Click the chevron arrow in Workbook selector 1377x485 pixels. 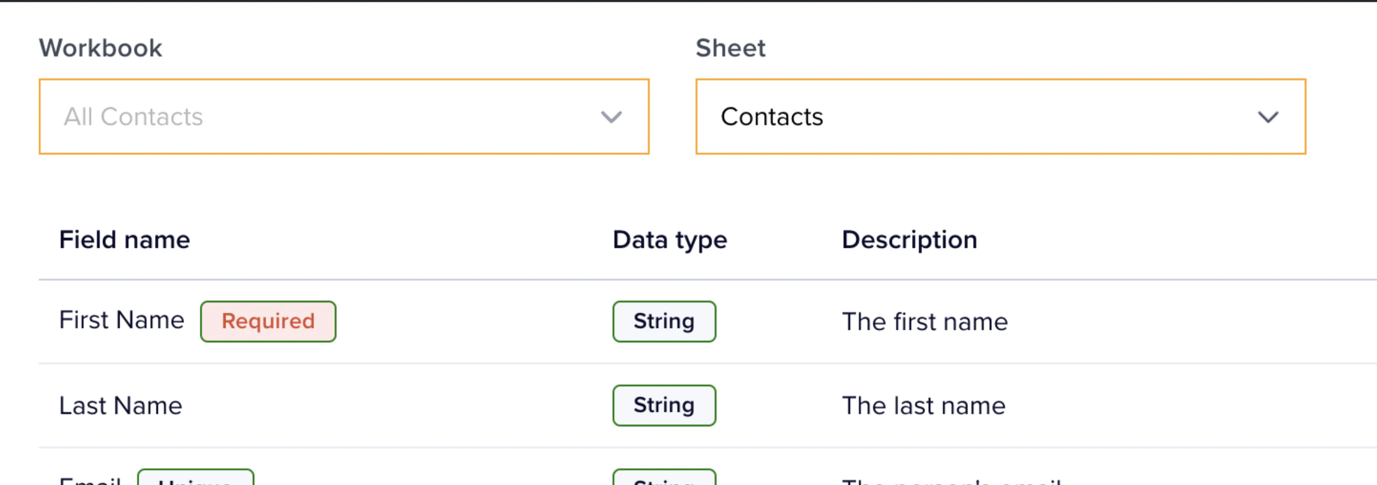pos(611,117)
